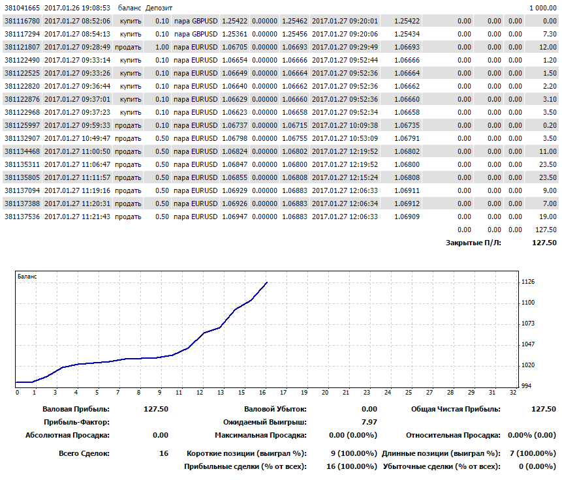Click the Прибыльные сделки label
Image resolution: width=562 pixels, height=482 pixels.
[245, 466]
